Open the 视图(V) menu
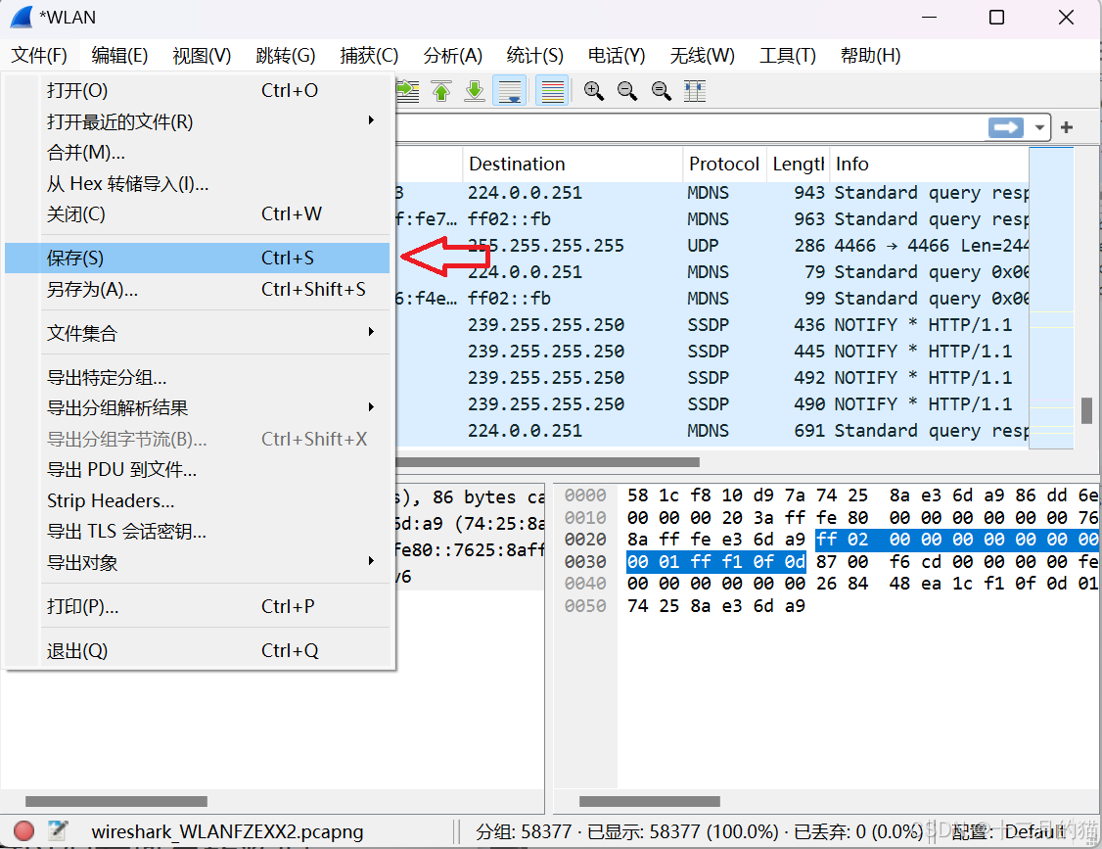This screenshot has height=849, width=1102. [x=202, y=56]
